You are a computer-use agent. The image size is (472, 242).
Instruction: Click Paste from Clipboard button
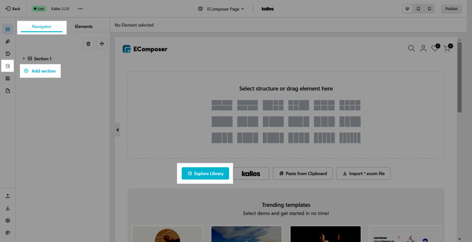[303, 173]
